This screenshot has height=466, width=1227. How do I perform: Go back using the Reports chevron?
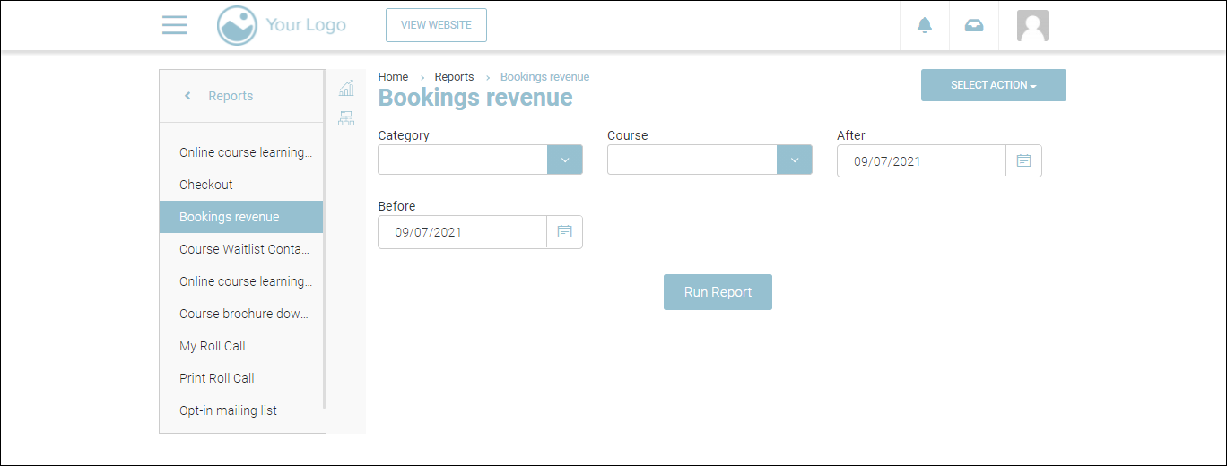[x=187, y=96]
